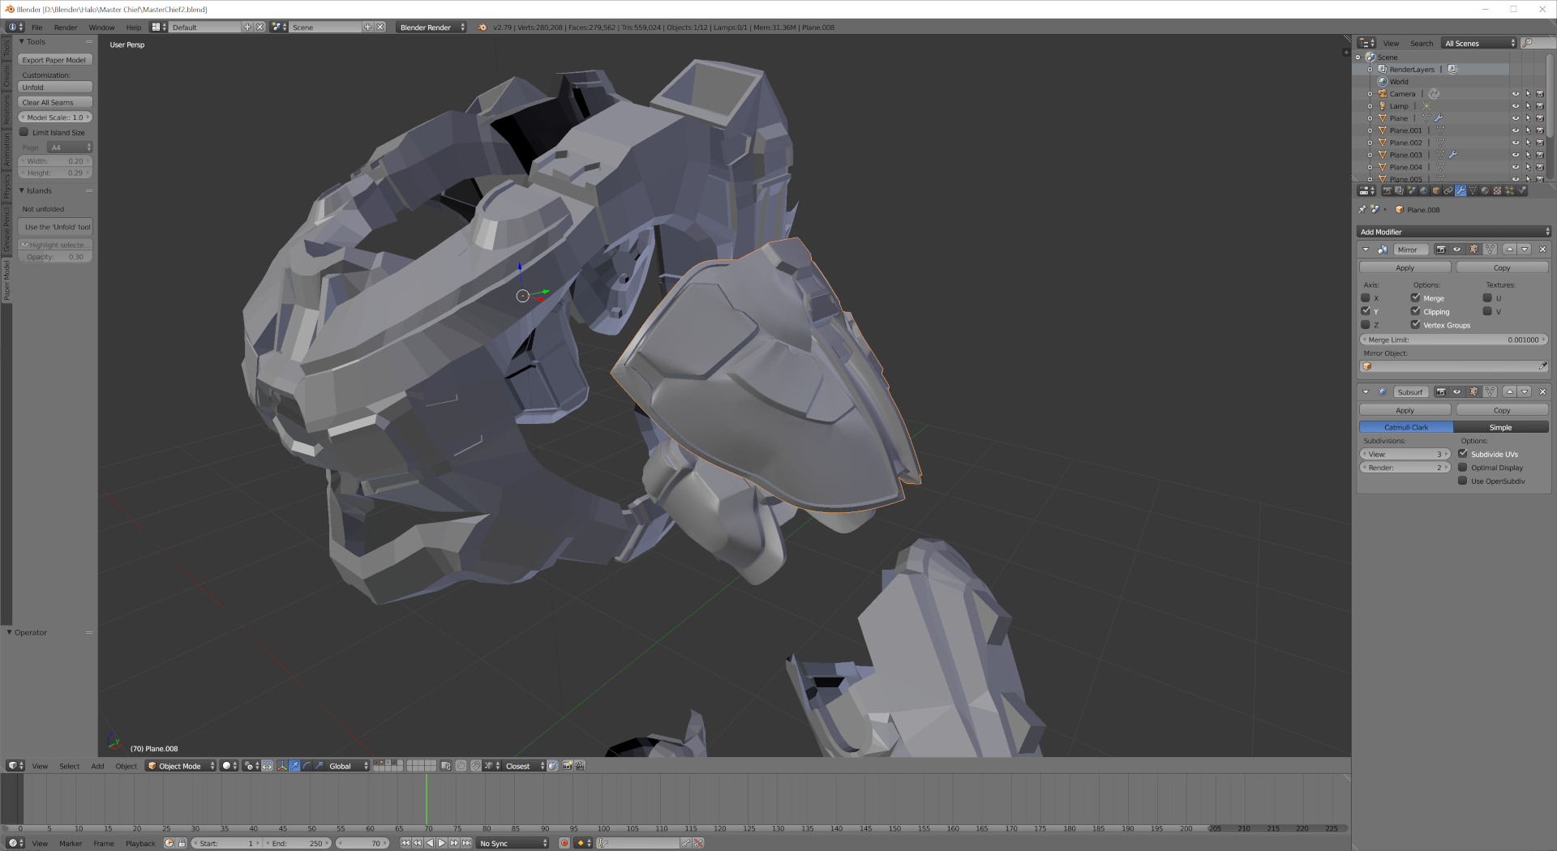Open the Closest snap target dropdown

524,766
